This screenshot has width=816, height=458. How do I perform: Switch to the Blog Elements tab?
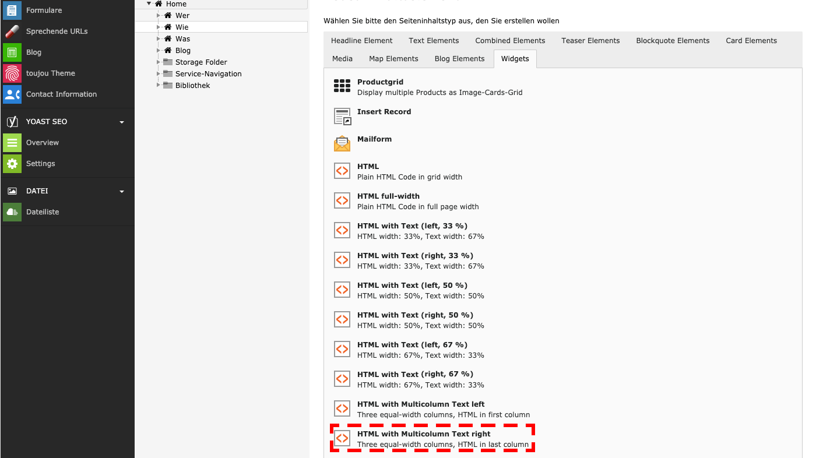pos(459,59)
